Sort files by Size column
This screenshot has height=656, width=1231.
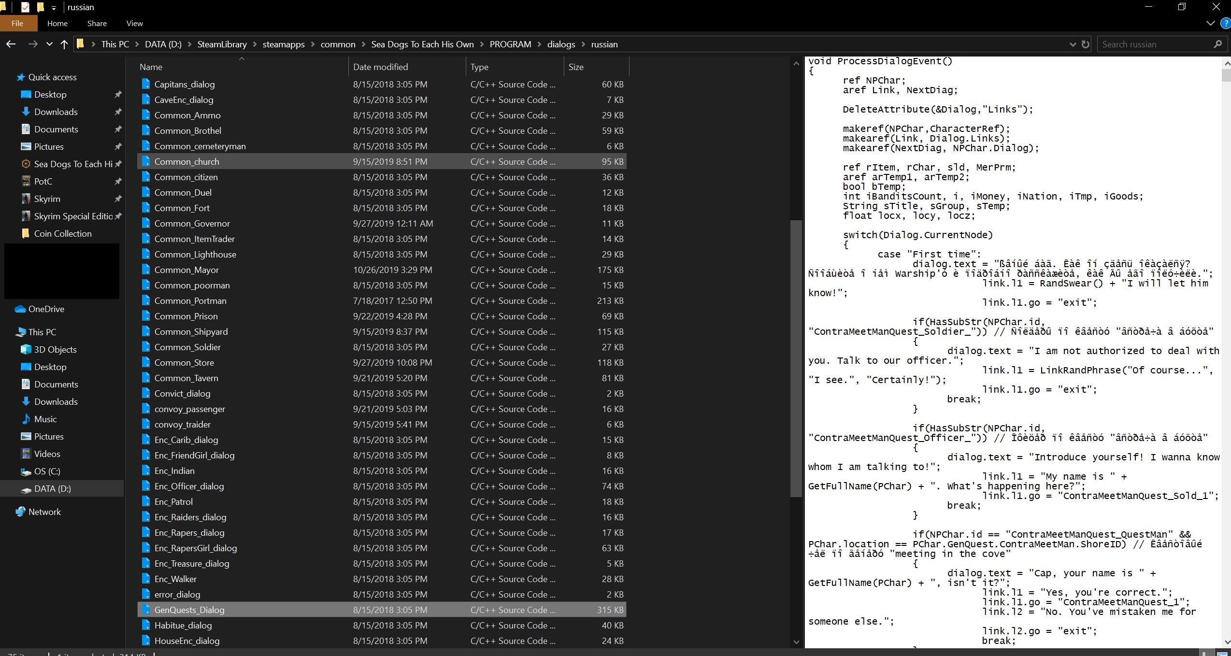[x=596, y=67]
